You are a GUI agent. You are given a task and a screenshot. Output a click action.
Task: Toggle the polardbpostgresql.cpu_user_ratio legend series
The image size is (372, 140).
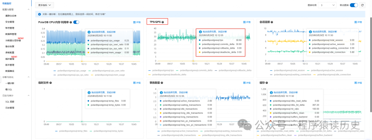coord(106,71)
